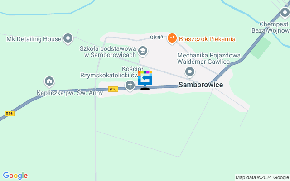Click the Mk Detailing House map pin
Image resolution: width=290 pixels, height=181 pixels.
pos(68,38)
